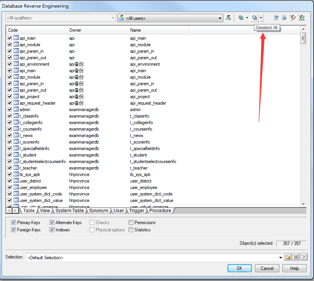Switch to the System Table tab
Screen dimensions: 314x281
[69, 211]
